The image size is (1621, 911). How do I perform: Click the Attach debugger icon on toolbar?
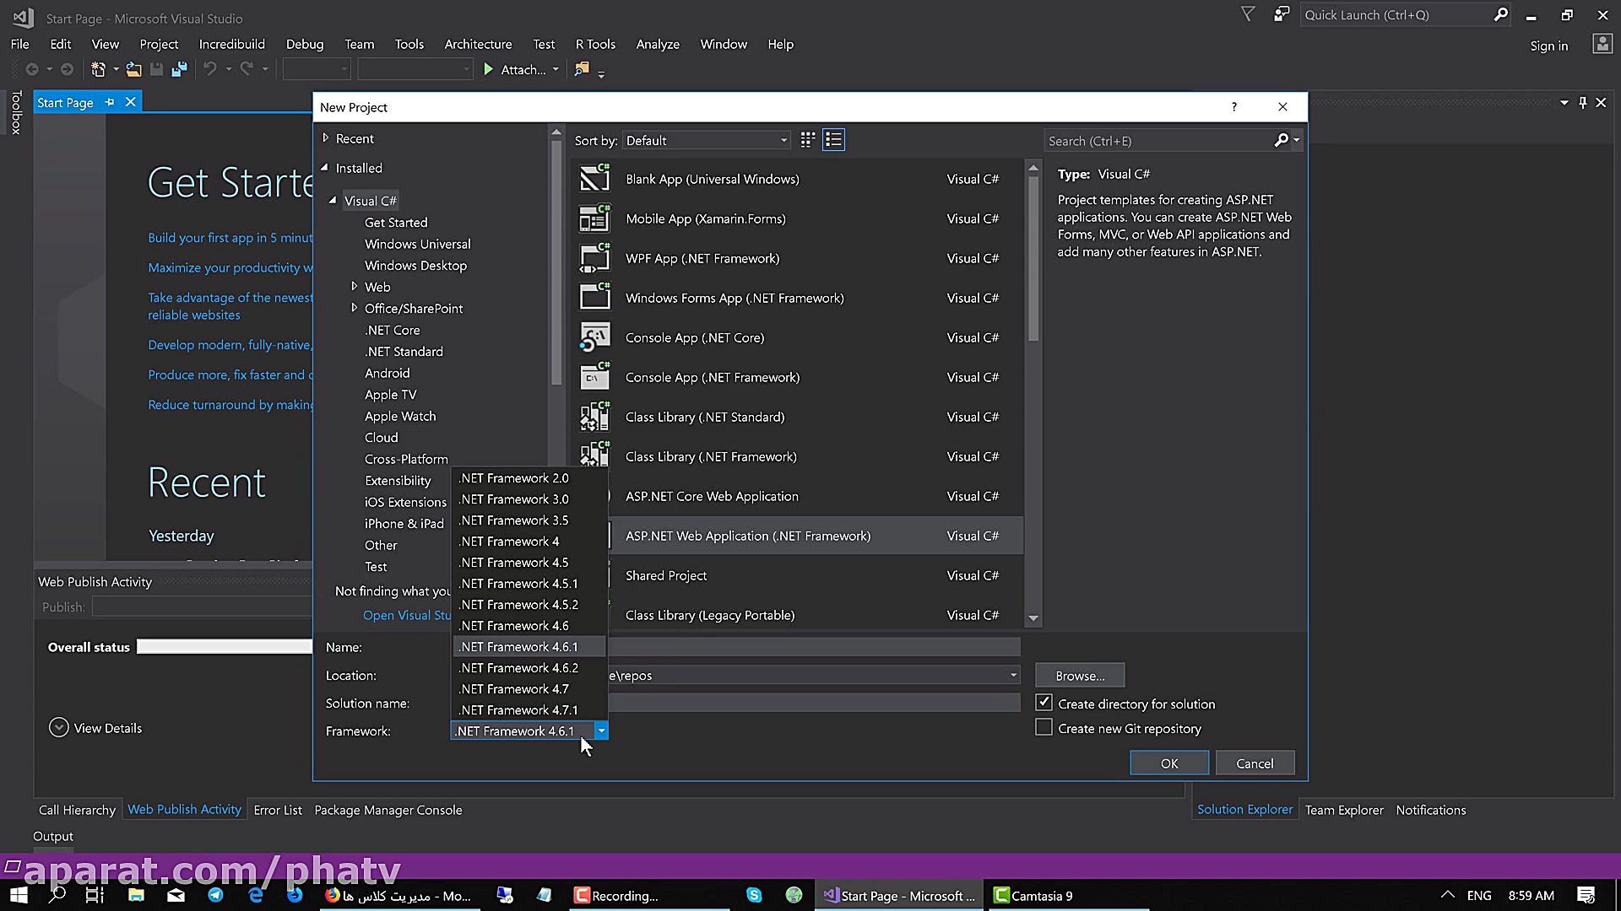point(488,69)
